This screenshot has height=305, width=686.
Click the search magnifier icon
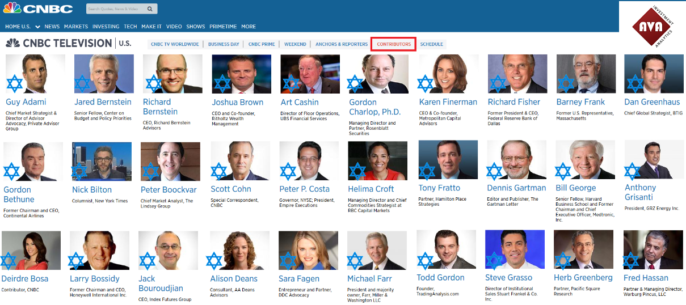coord(150,9)
